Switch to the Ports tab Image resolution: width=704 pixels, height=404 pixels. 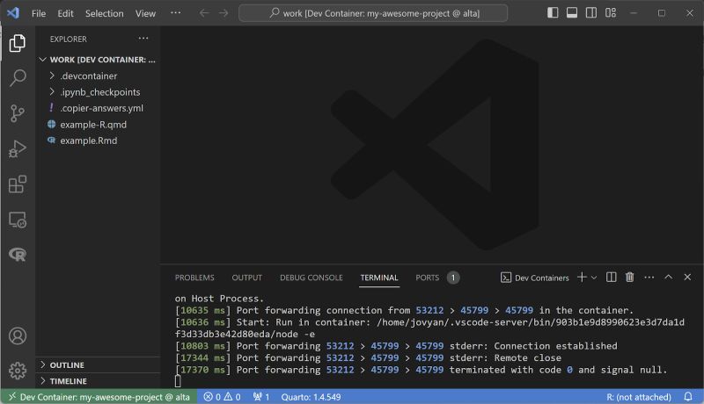pyautogui.click(x=428, y=278)
